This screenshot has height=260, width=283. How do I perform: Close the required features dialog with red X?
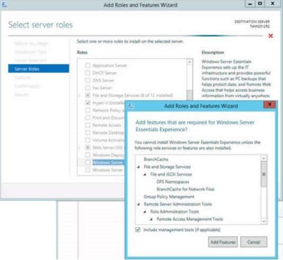click(270, 105)
